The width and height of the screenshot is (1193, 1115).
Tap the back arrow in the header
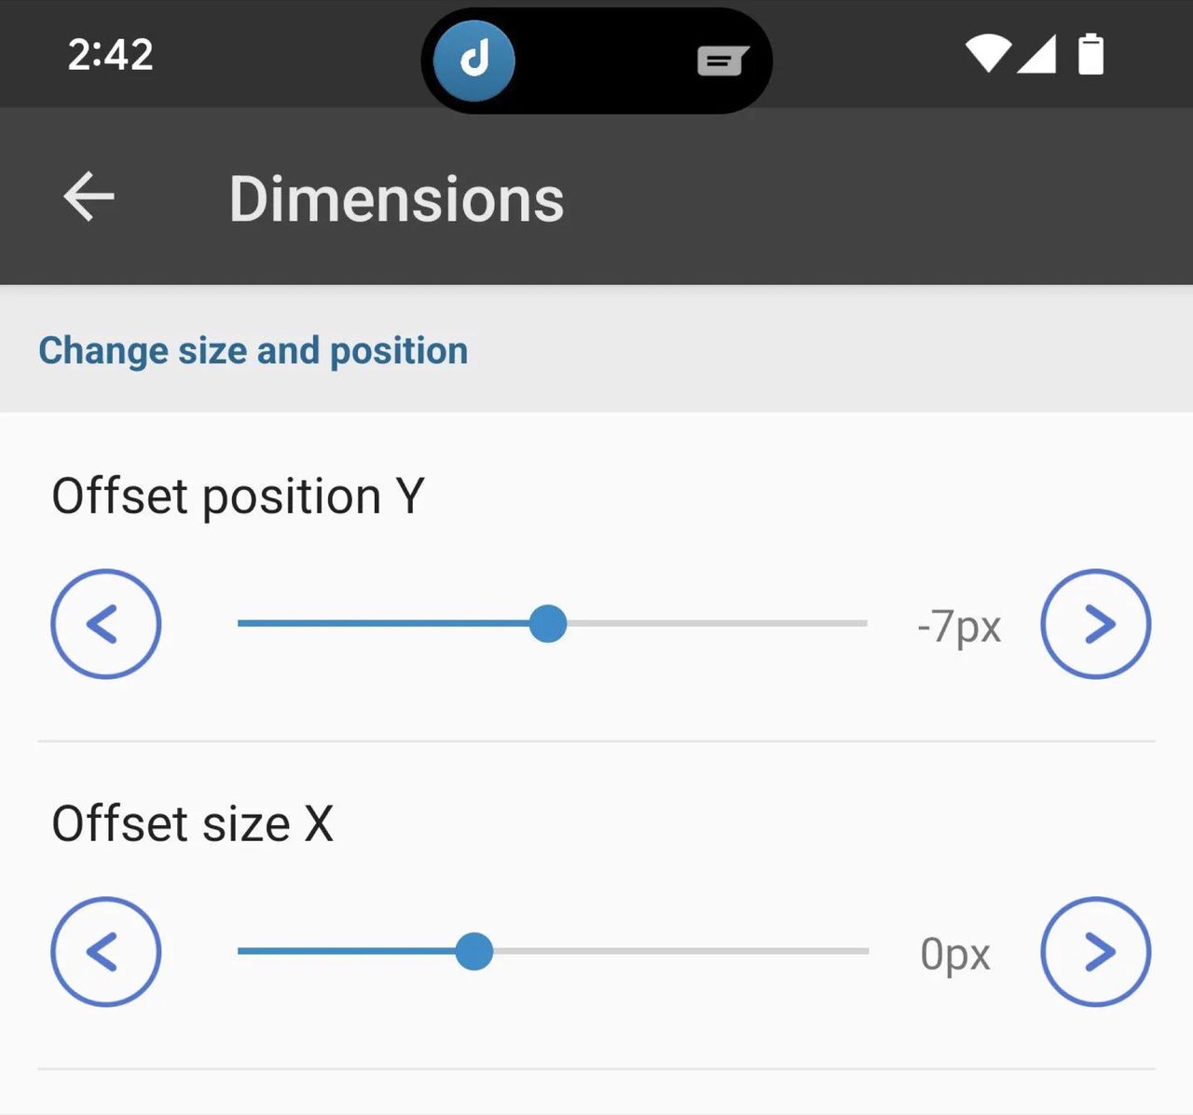coord(89,197)
